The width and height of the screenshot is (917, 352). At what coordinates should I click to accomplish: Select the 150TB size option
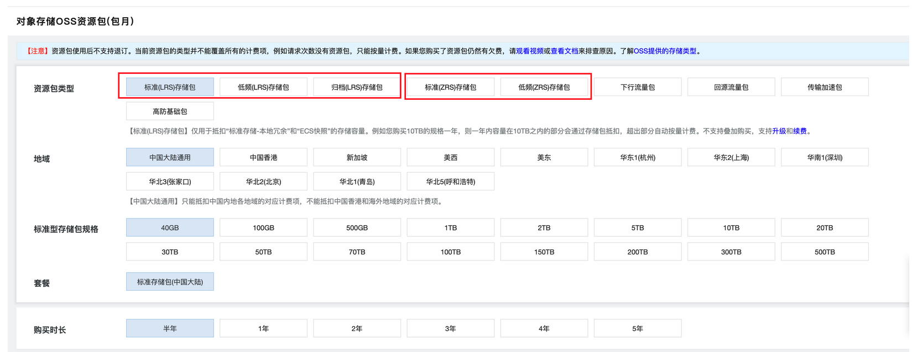coord(544,252)
